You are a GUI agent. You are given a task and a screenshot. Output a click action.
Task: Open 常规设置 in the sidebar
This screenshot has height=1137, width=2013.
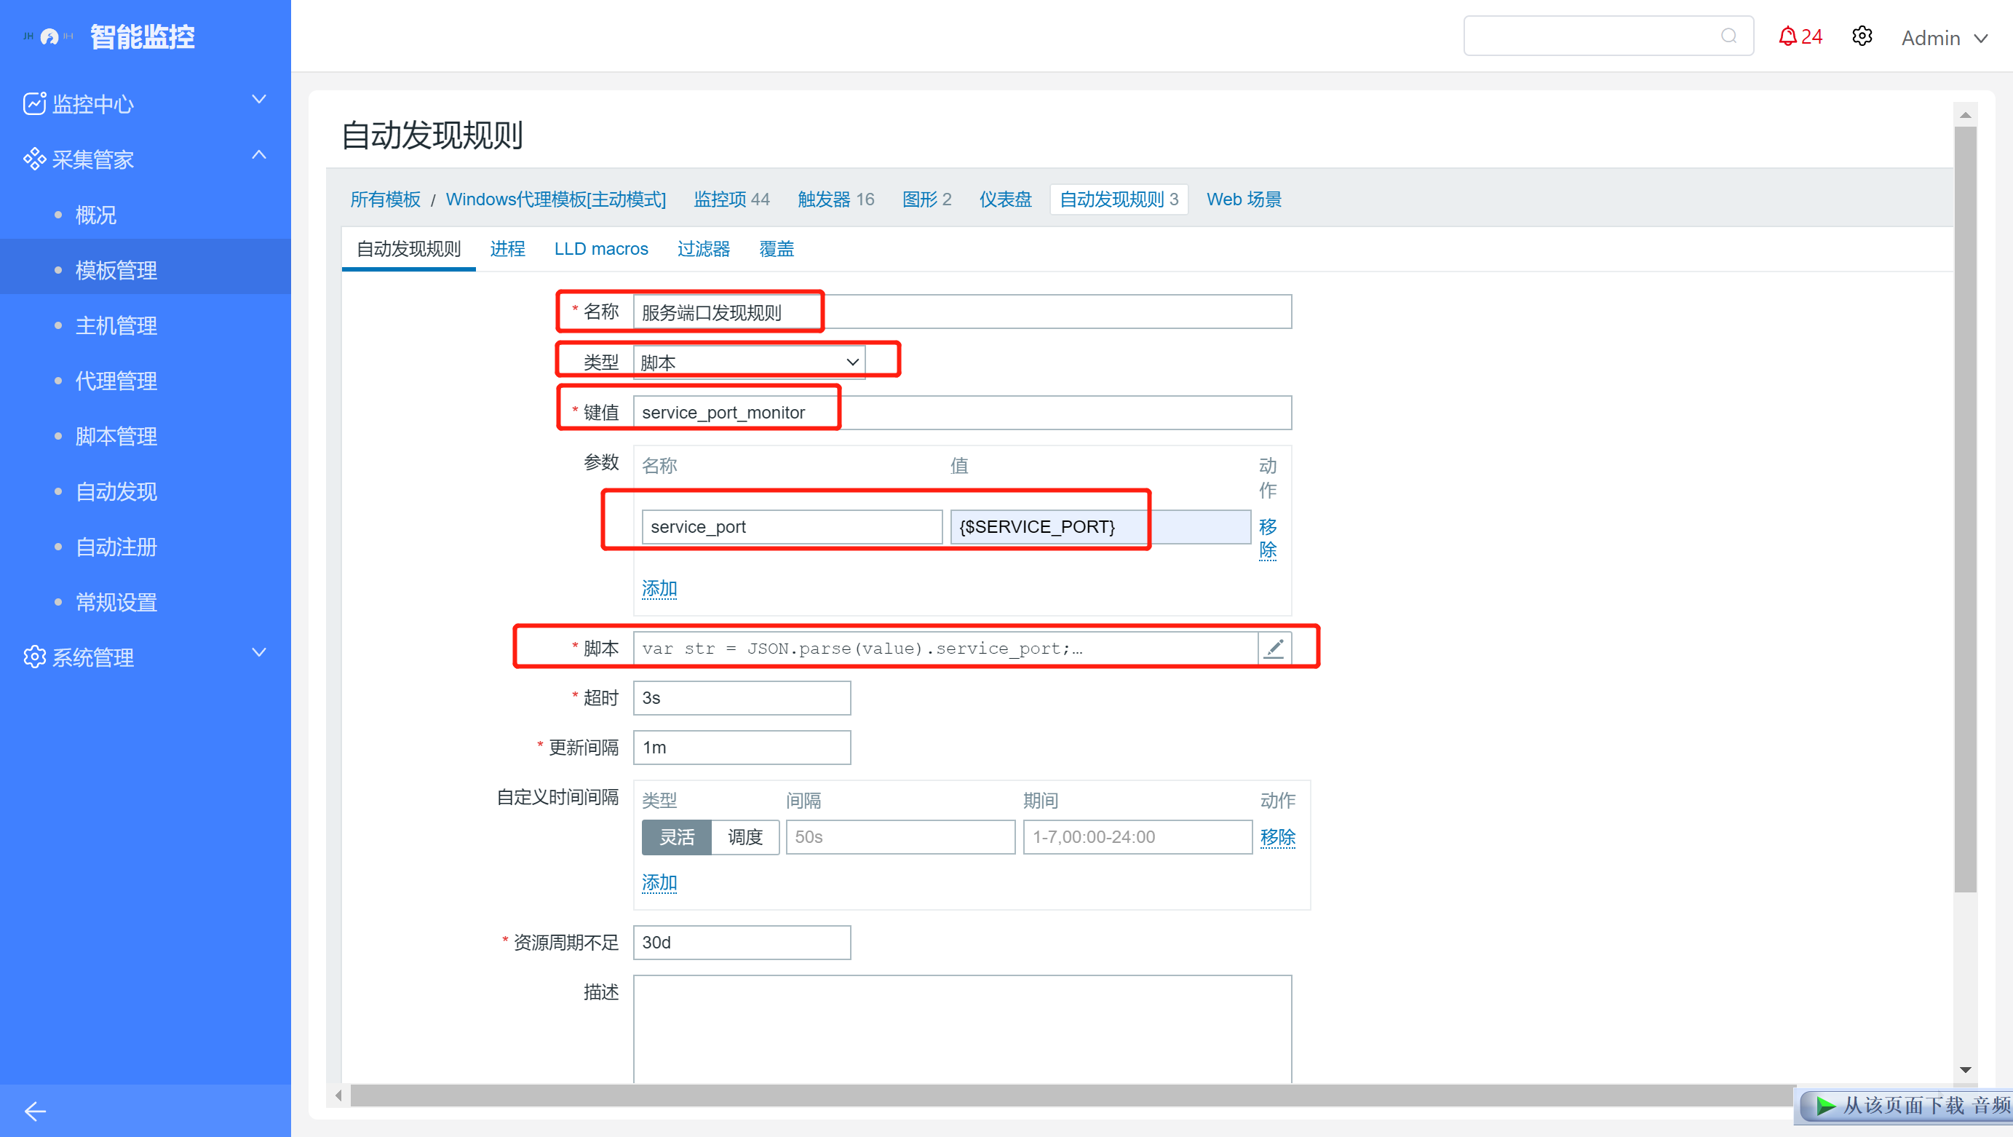pyautogui.click(x=116, y=603)
